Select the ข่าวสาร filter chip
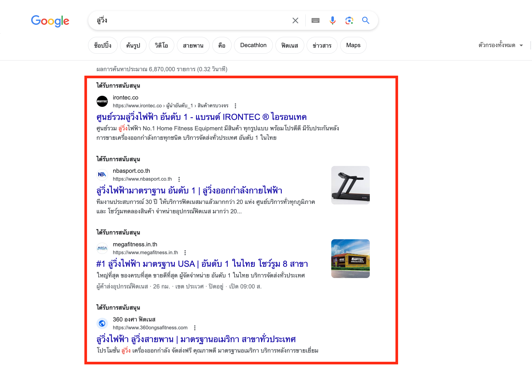The width and height of the screenshot is (532, 367). 322,45
